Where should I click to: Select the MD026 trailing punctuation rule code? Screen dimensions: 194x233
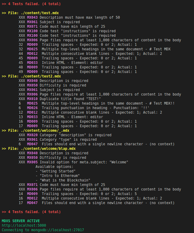pyautogui.click(x=32, y=108)
